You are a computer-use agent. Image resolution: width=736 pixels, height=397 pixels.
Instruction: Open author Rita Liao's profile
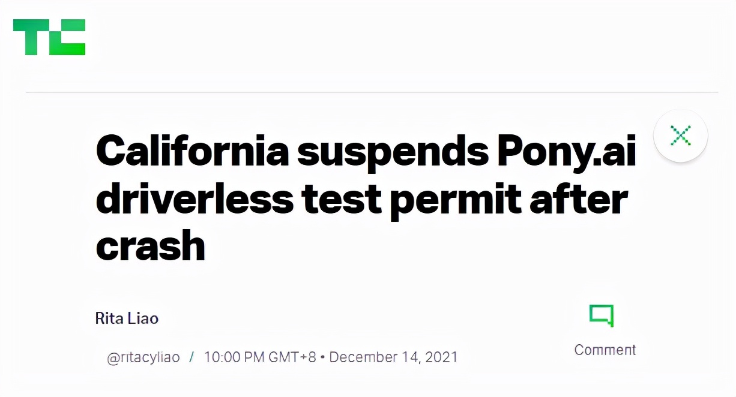coord(127,318)
